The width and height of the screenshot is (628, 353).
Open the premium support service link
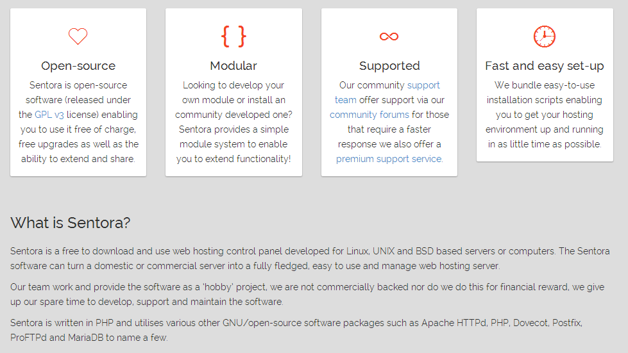[389, 159]
